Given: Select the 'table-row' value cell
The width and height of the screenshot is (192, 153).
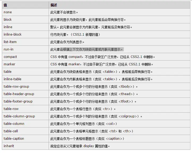Looking at the screenshot, I should pyautogui.click(x=25, y=109).
